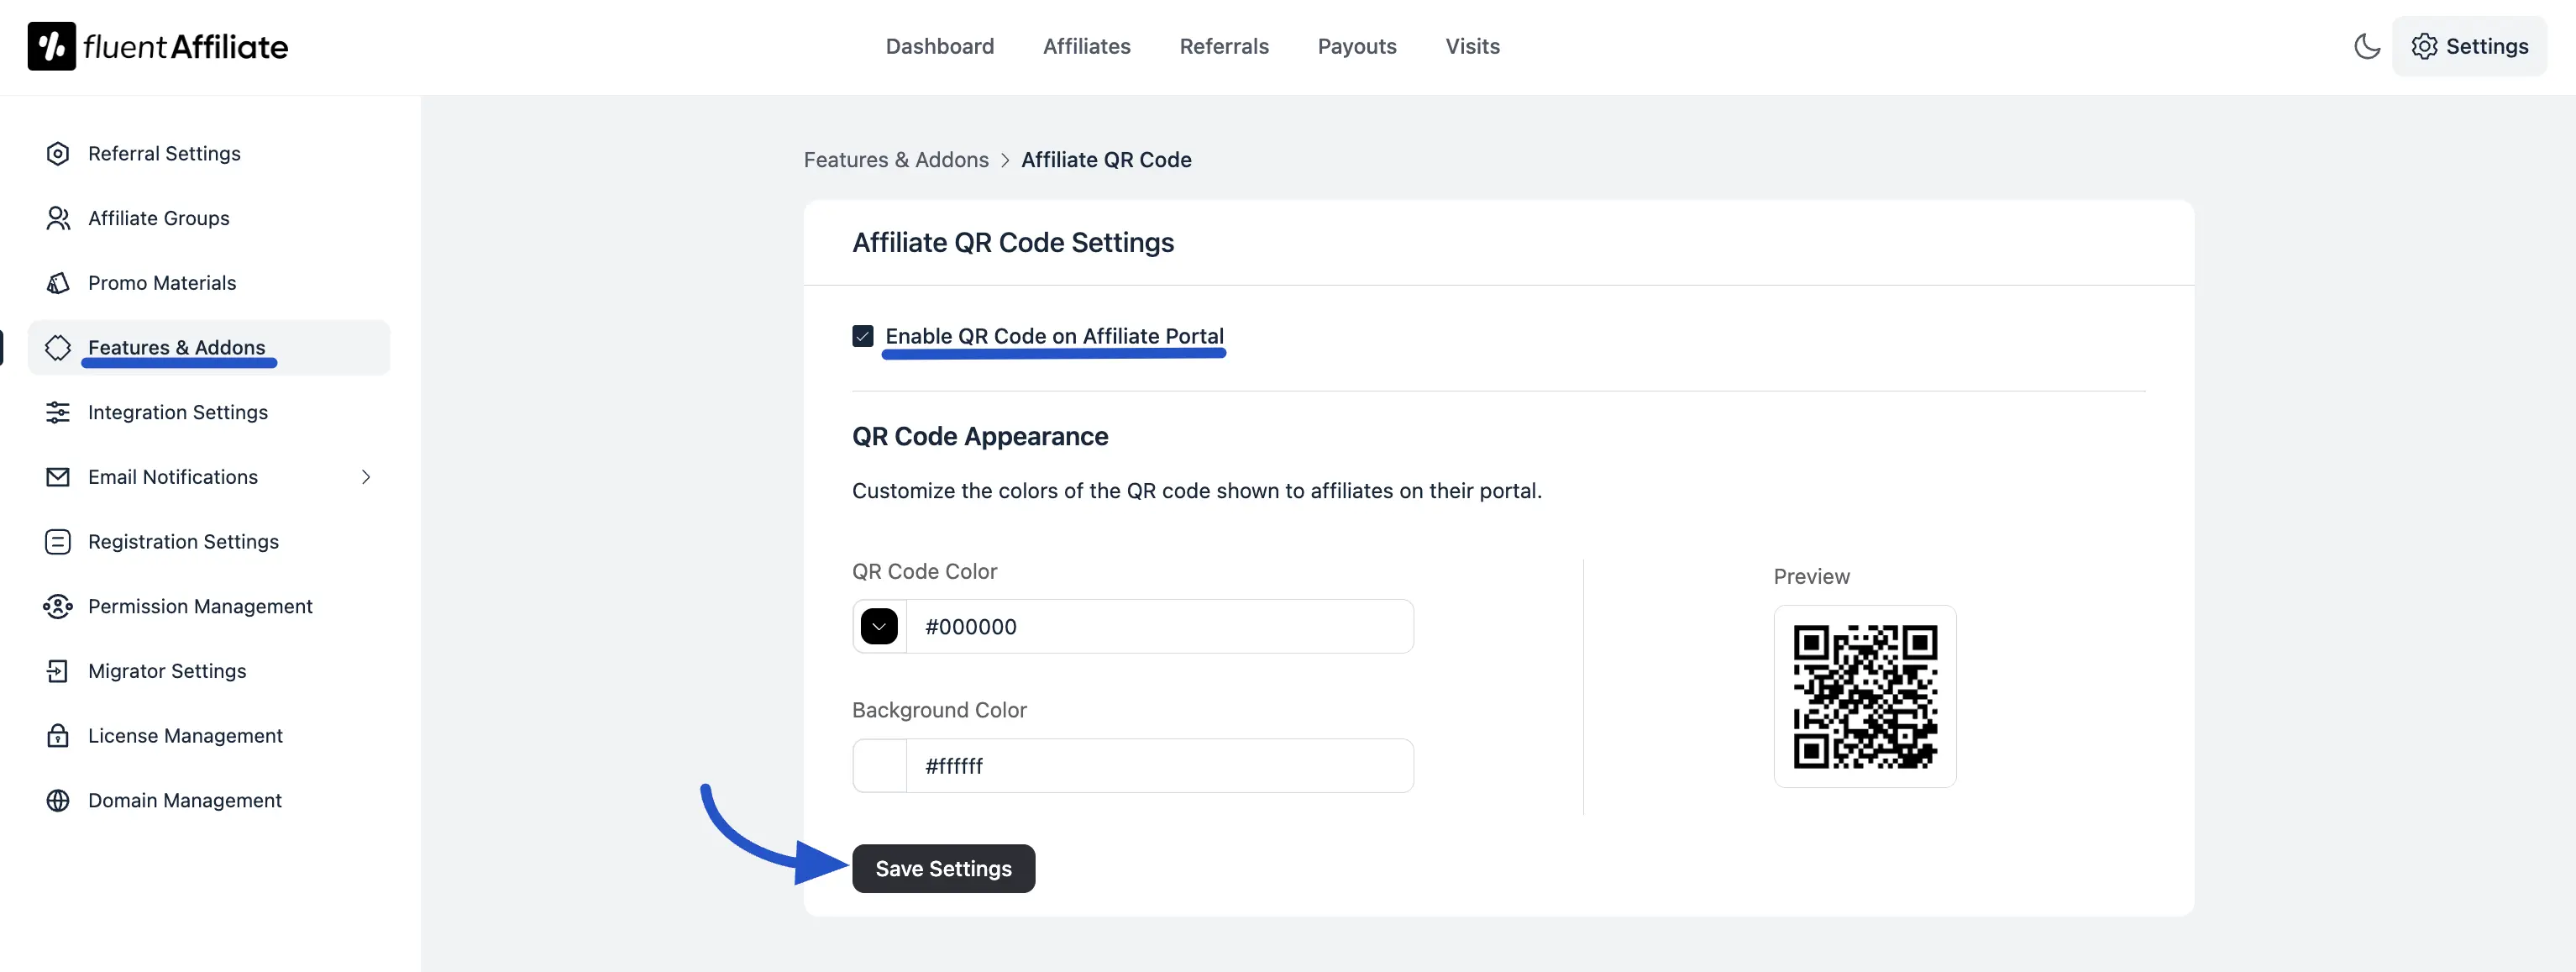
Task: Open Promo Materials via its megaphone icon
Action: 58,283
